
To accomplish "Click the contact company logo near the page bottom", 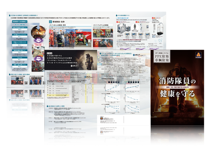I will [101, 119].
